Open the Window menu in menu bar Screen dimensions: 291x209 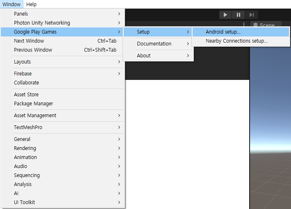(x=11, y=4)
